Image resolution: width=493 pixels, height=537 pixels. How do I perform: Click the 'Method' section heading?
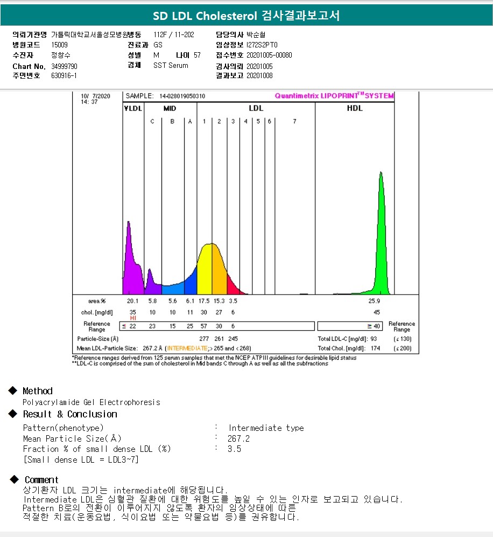coord(38,391)
